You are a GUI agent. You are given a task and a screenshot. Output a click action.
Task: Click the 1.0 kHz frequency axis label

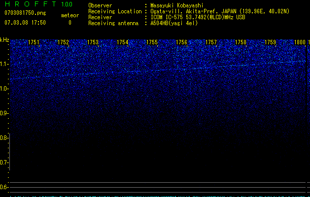point(4,89)
